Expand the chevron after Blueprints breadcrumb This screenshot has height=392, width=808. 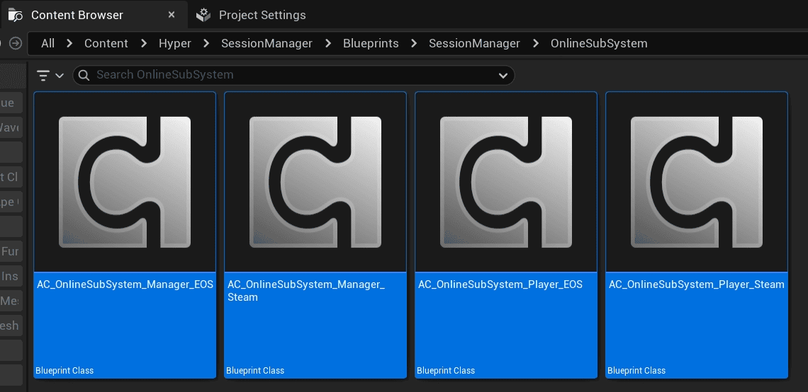(x=415, y=43)
